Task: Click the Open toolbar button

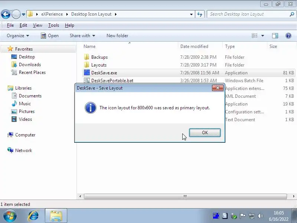Action: [x=50, y=36]
